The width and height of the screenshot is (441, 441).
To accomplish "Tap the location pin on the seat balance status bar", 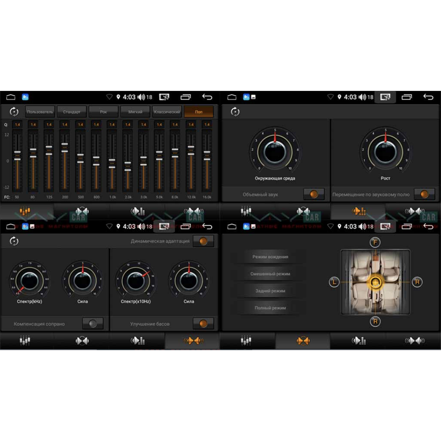I will click(339, 226).
